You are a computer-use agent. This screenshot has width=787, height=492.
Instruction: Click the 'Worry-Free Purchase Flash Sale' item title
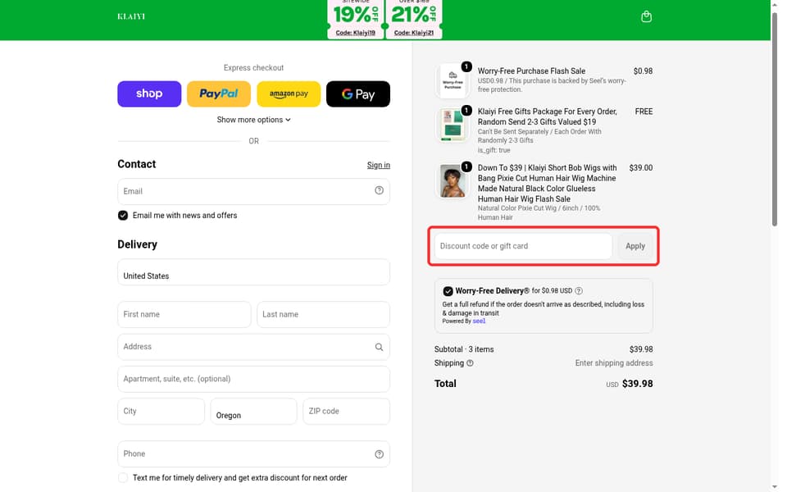point(531,71)
